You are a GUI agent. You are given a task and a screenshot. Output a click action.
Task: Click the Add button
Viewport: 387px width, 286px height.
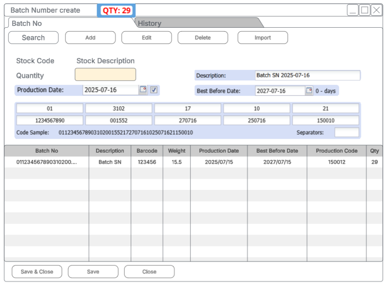coord(90,38)
